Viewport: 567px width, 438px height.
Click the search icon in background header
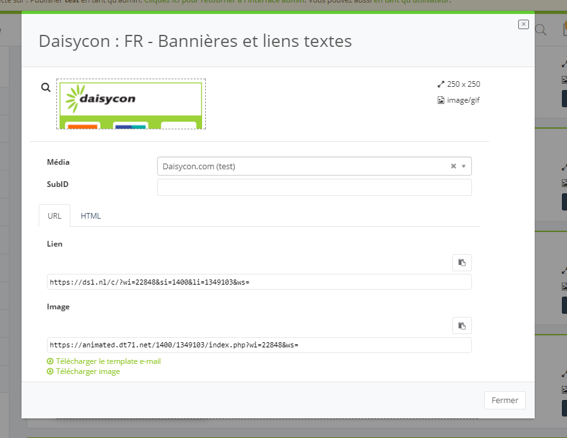[540, 30]
